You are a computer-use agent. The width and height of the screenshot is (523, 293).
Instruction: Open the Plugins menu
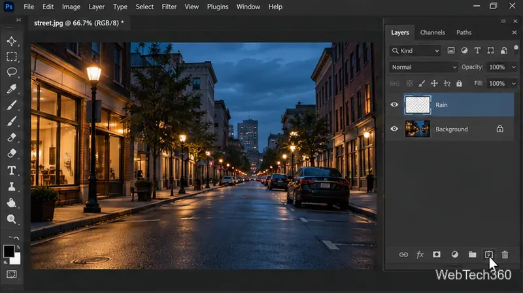(x=218, y=7)
